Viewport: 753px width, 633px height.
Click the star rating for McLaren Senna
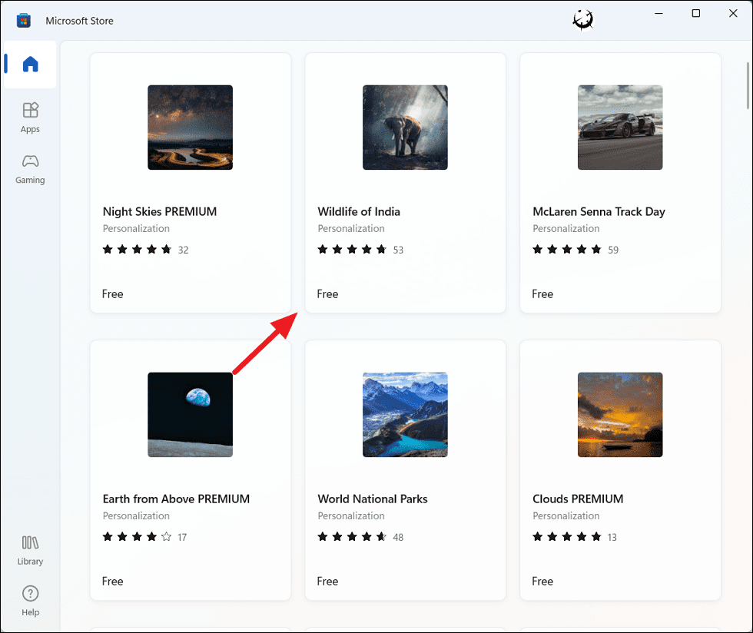pos(567,249)
